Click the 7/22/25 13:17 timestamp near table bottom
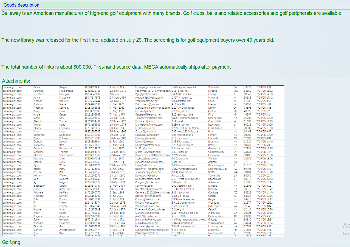Screen dimensions: 350x247 (264, 233)
